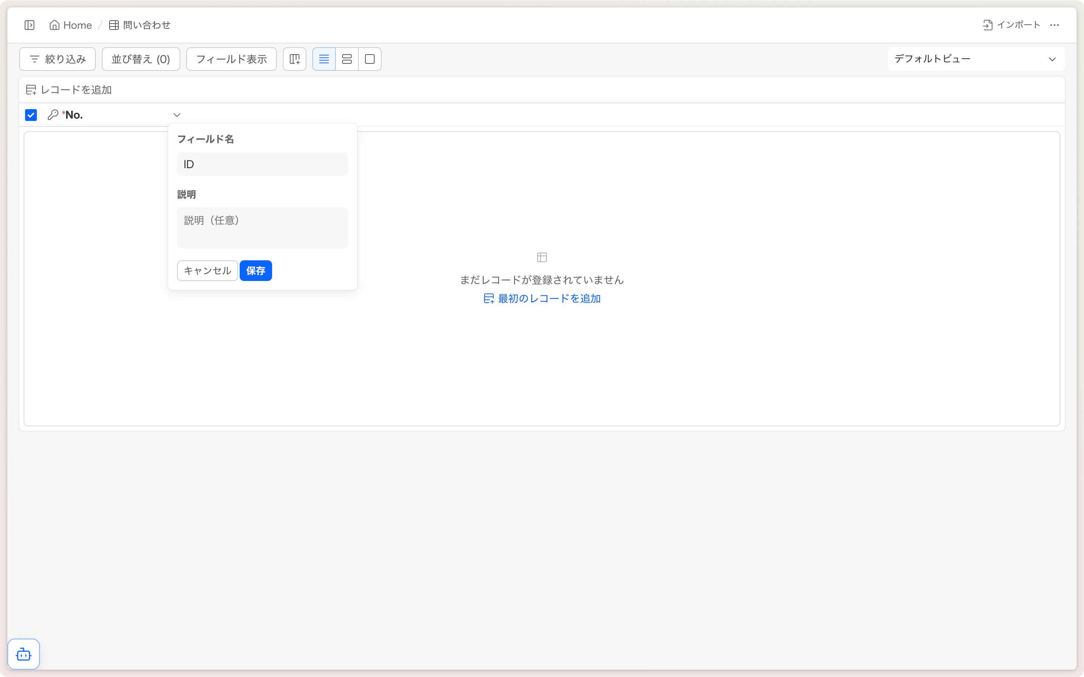Open the 並び替え (0) sort options

[140, 59]
